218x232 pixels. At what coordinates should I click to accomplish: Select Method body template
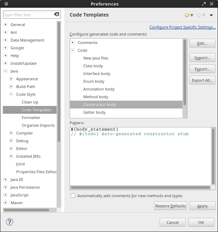96,97
